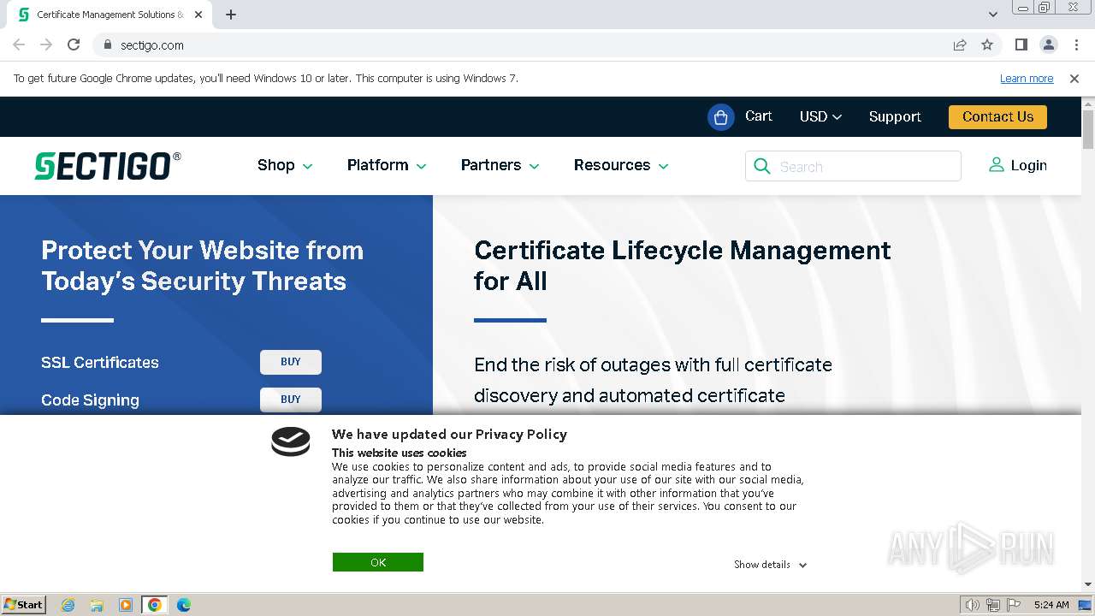Show cookie details
1095x616 pixels.
pos(770,565)
